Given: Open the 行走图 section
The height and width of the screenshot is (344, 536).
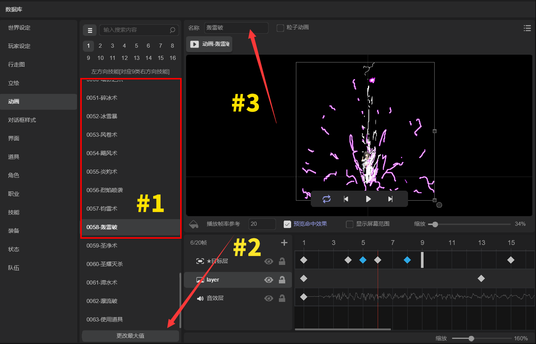Looking at the screenshot, I should click(x=38, y=65).
